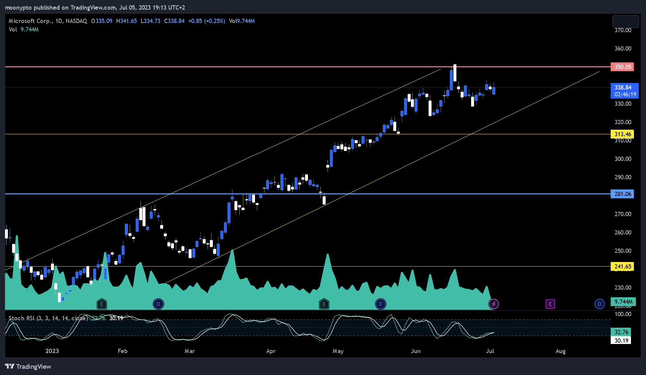This screenshot has width=646, height=375.
Task: Click the purple lightning marker at July
Action: tap(494, 304)
